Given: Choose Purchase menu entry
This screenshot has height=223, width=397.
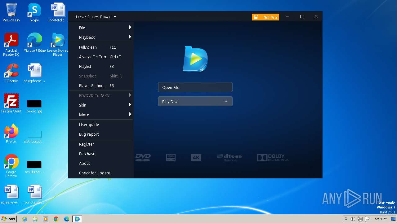Looking at the screenshot, I should (101, 154).
